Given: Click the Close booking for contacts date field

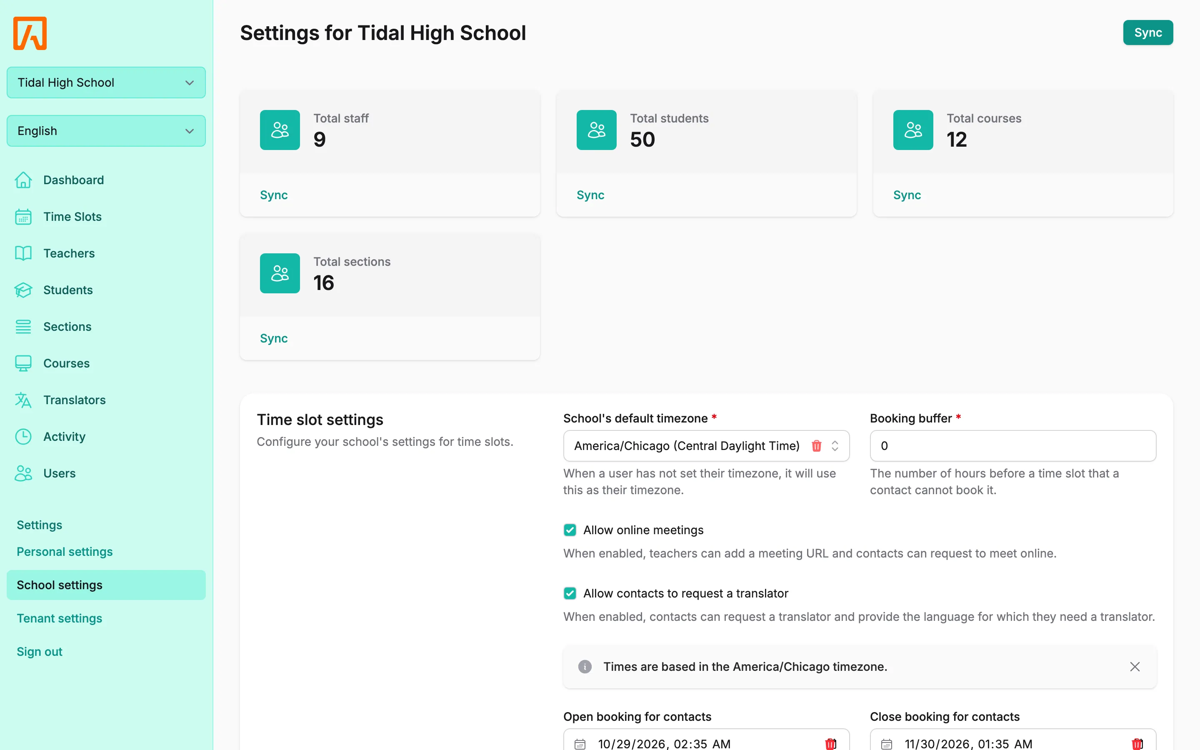Looking at the screenshot, I should (x=1013, y=740).
